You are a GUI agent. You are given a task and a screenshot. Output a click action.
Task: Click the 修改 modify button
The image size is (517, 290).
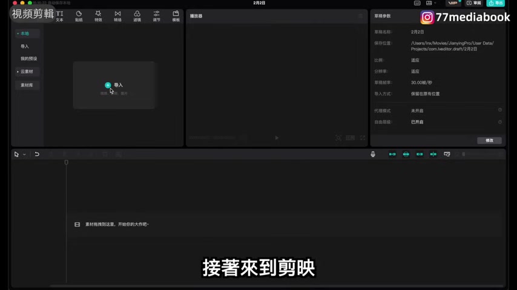pyautogui.click(x=489, y=141)
